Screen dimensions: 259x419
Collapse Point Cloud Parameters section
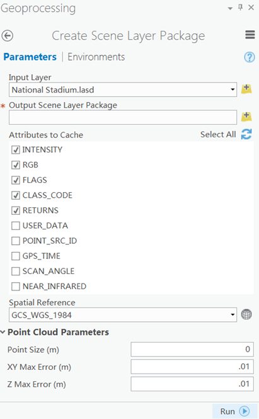coord(3,332)
